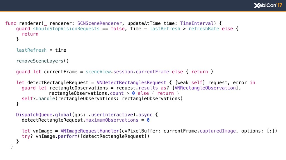This screenshot has width=286, height=160.
Task: Click the 'updateAtTime' parameter label
Action: coord(144,23)
